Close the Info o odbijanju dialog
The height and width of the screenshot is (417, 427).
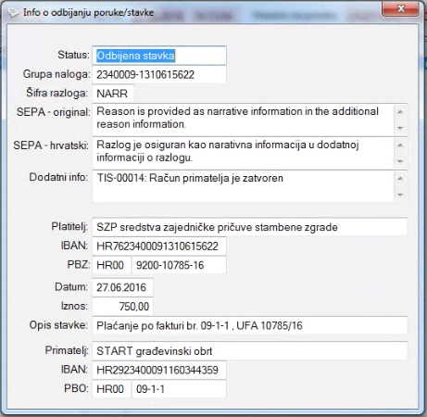400,8
